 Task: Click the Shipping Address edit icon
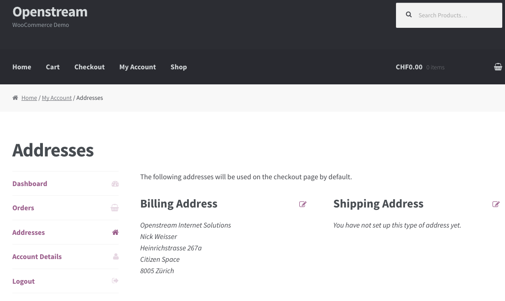click(496, 204)
